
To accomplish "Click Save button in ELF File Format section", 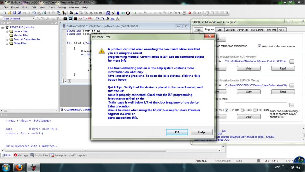I will [x=249, y=117].
